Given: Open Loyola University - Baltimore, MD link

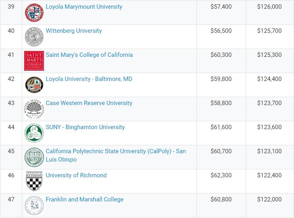Looking at the screenshot, I should pyautogui.click(x=89, y=79).
